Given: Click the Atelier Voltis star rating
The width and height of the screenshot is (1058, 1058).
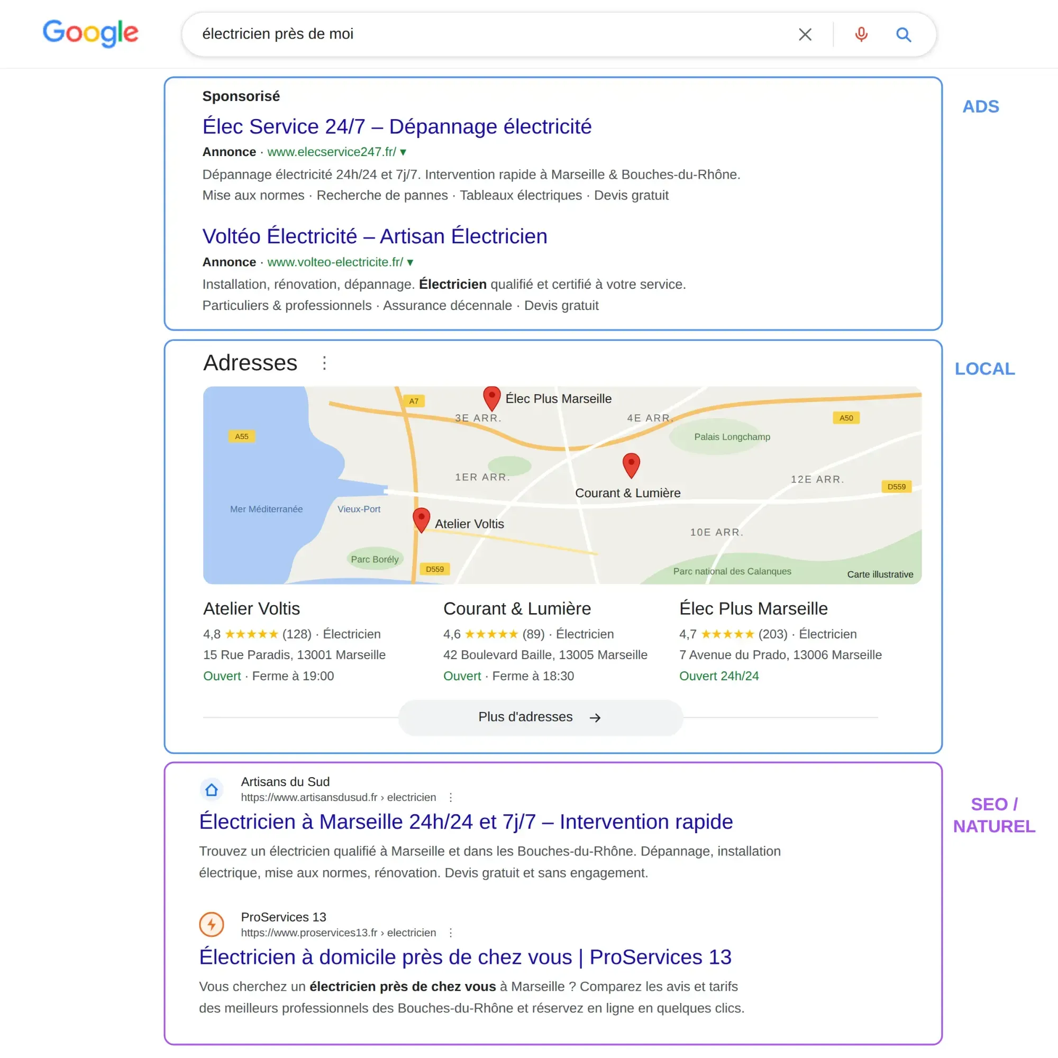Looking at the screenshot, I should coord(251,634).
